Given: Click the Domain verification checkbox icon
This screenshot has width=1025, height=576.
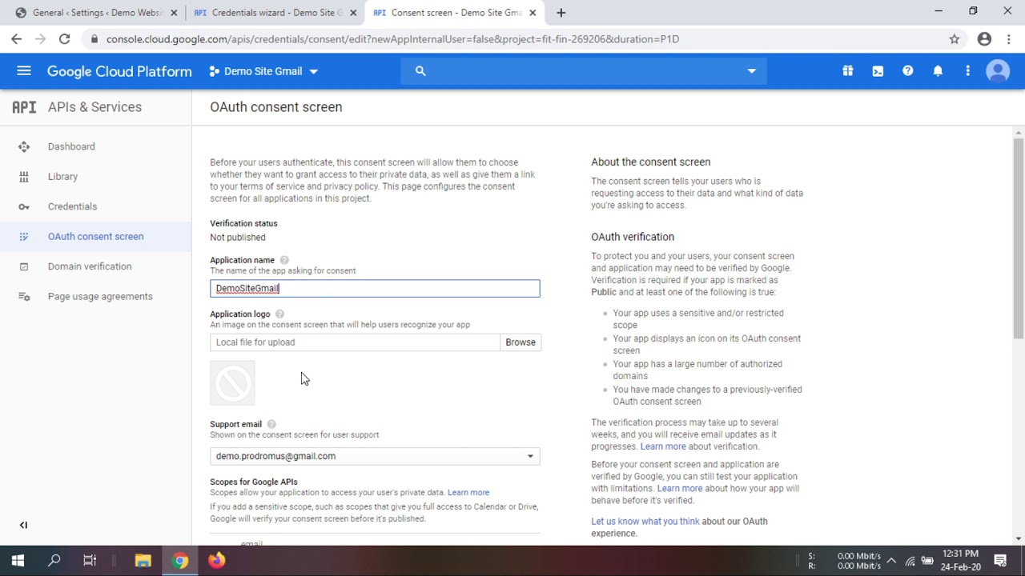Looking at the screenshot, I should (24, 266).
